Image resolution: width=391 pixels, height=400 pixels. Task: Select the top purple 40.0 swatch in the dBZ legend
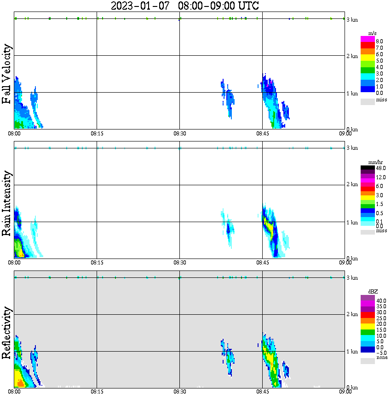pyautogui.click(x=368, y=298)
